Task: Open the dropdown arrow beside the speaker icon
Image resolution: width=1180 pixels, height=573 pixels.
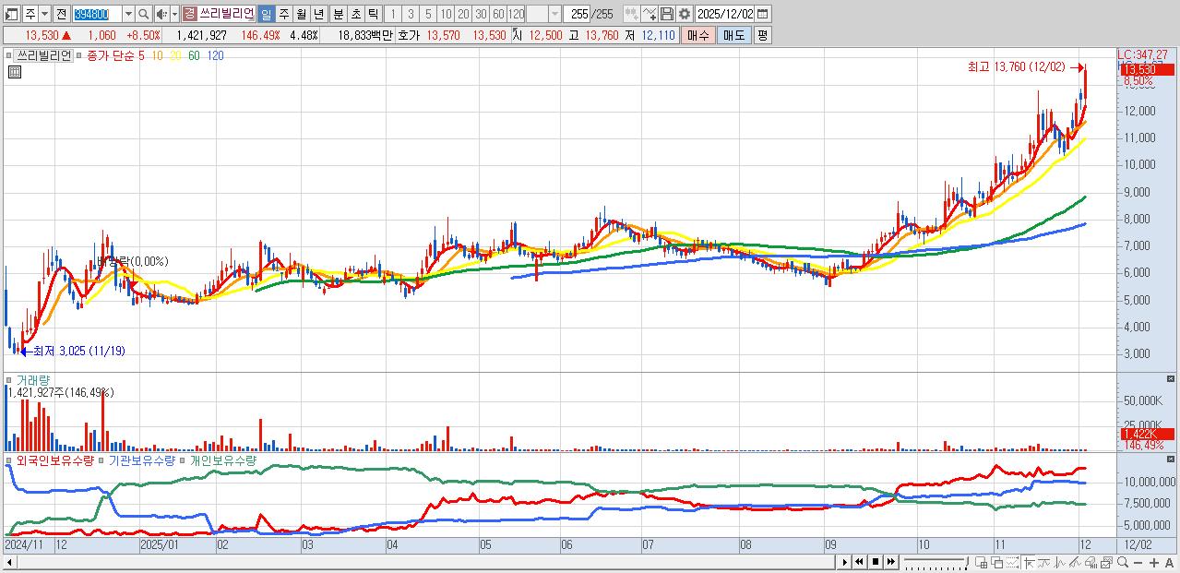Action: click(x=174, y=14)
